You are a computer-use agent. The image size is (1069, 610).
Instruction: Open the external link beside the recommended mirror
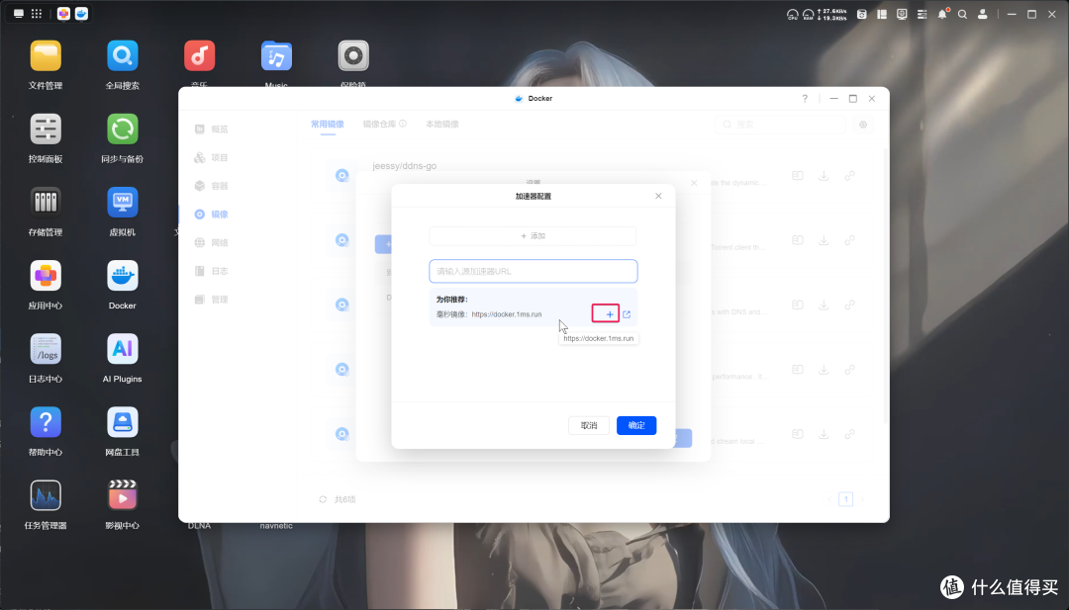pyautogui.click(x=625, y=312)
